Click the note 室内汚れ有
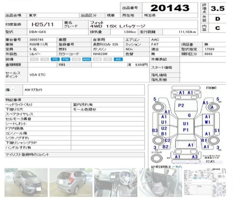 pos(83,105)
